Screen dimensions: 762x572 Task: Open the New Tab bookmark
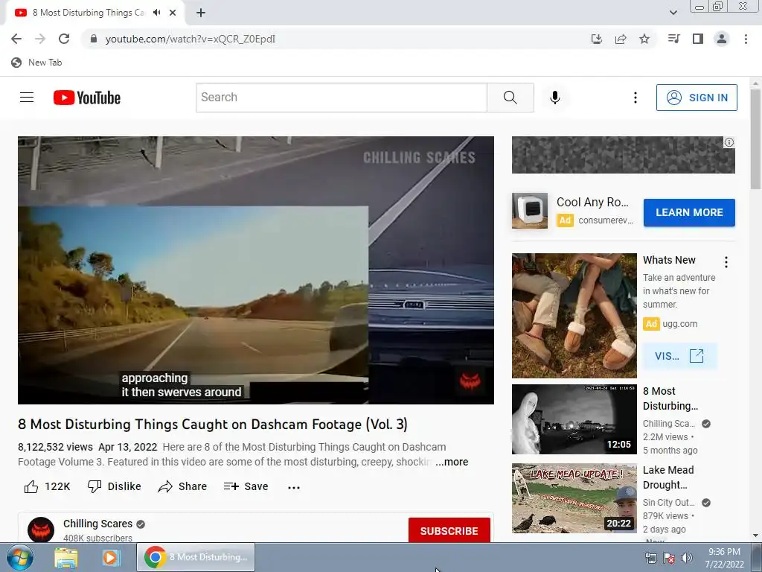click(x=36, y=63)
